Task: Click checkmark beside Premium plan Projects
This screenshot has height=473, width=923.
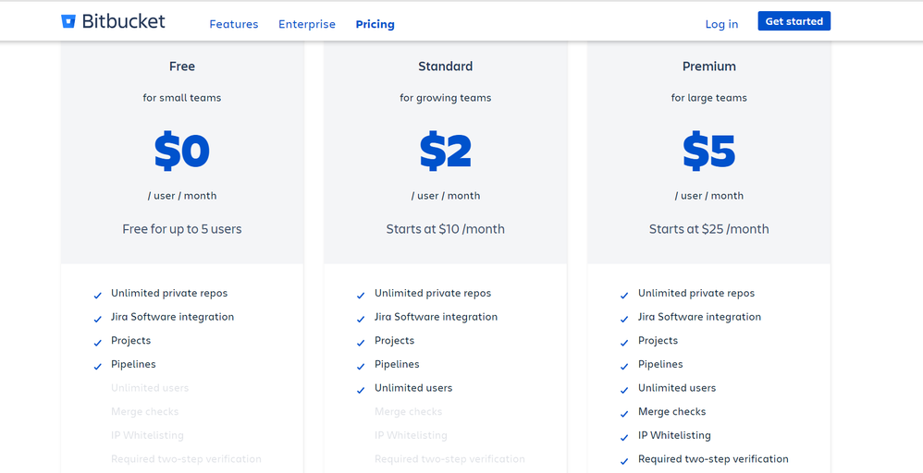Action: click(x=624, y=343)
